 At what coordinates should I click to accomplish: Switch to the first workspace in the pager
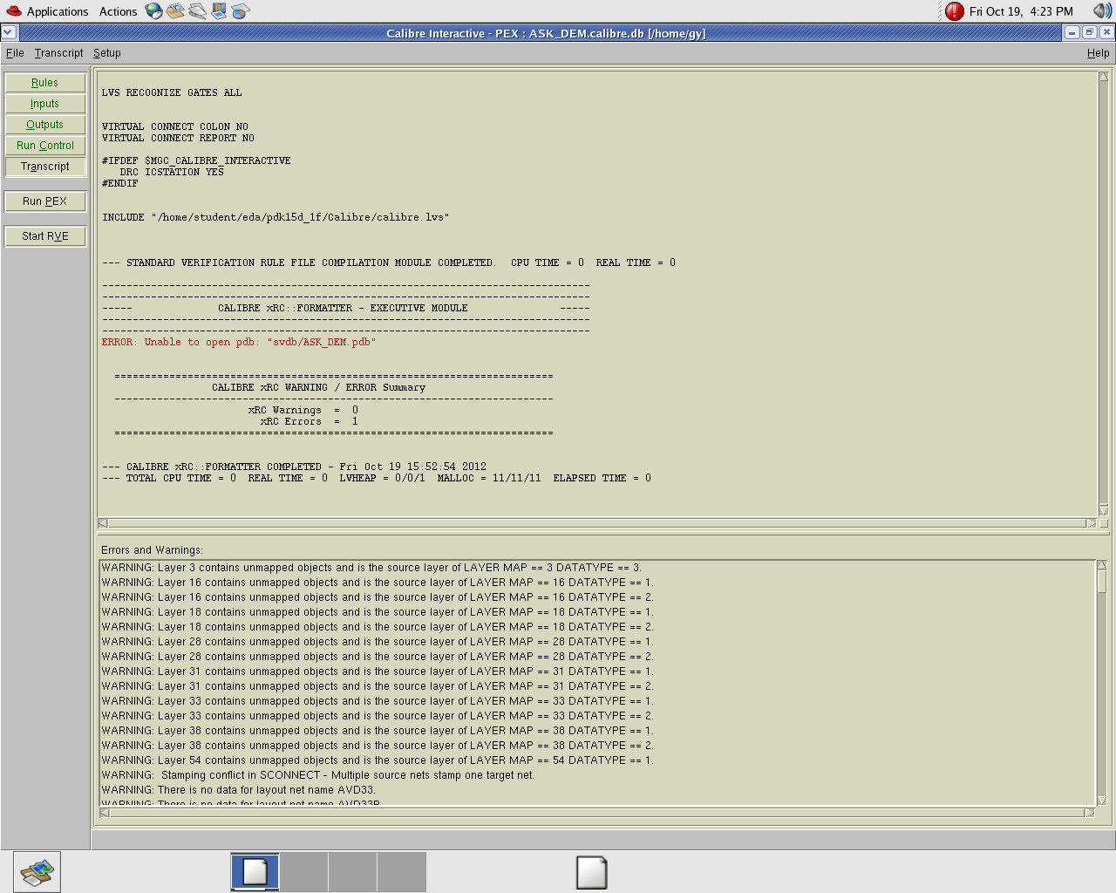coord(255,871)
